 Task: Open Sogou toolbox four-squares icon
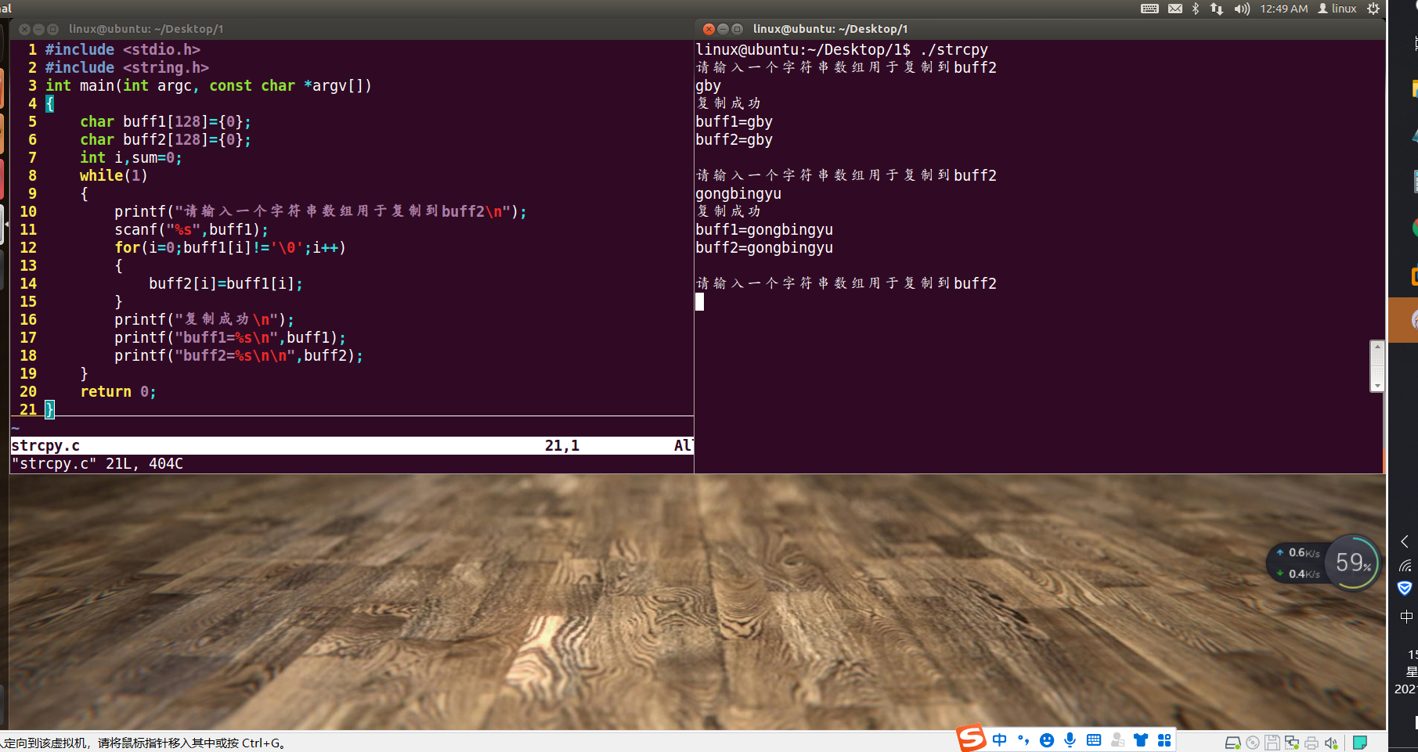1164,740
